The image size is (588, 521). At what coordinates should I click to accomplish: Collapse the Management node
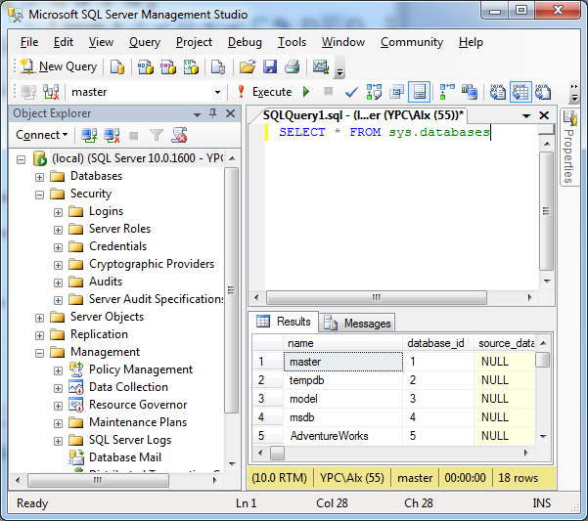click(x=39, y=353)
